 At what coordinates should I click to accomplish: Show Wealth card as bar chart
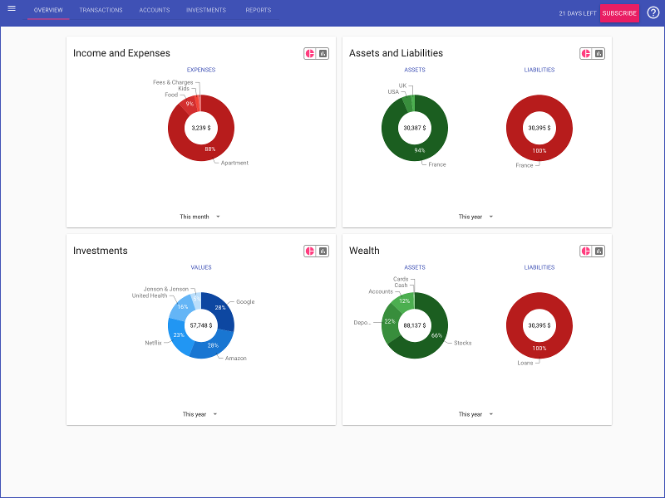coord(599,251)
